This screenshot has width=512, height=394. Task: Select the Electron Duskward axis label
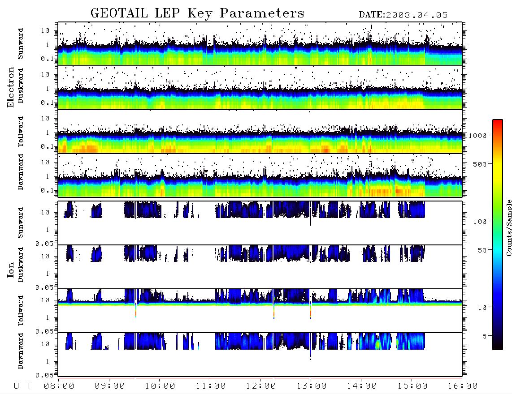21,86
